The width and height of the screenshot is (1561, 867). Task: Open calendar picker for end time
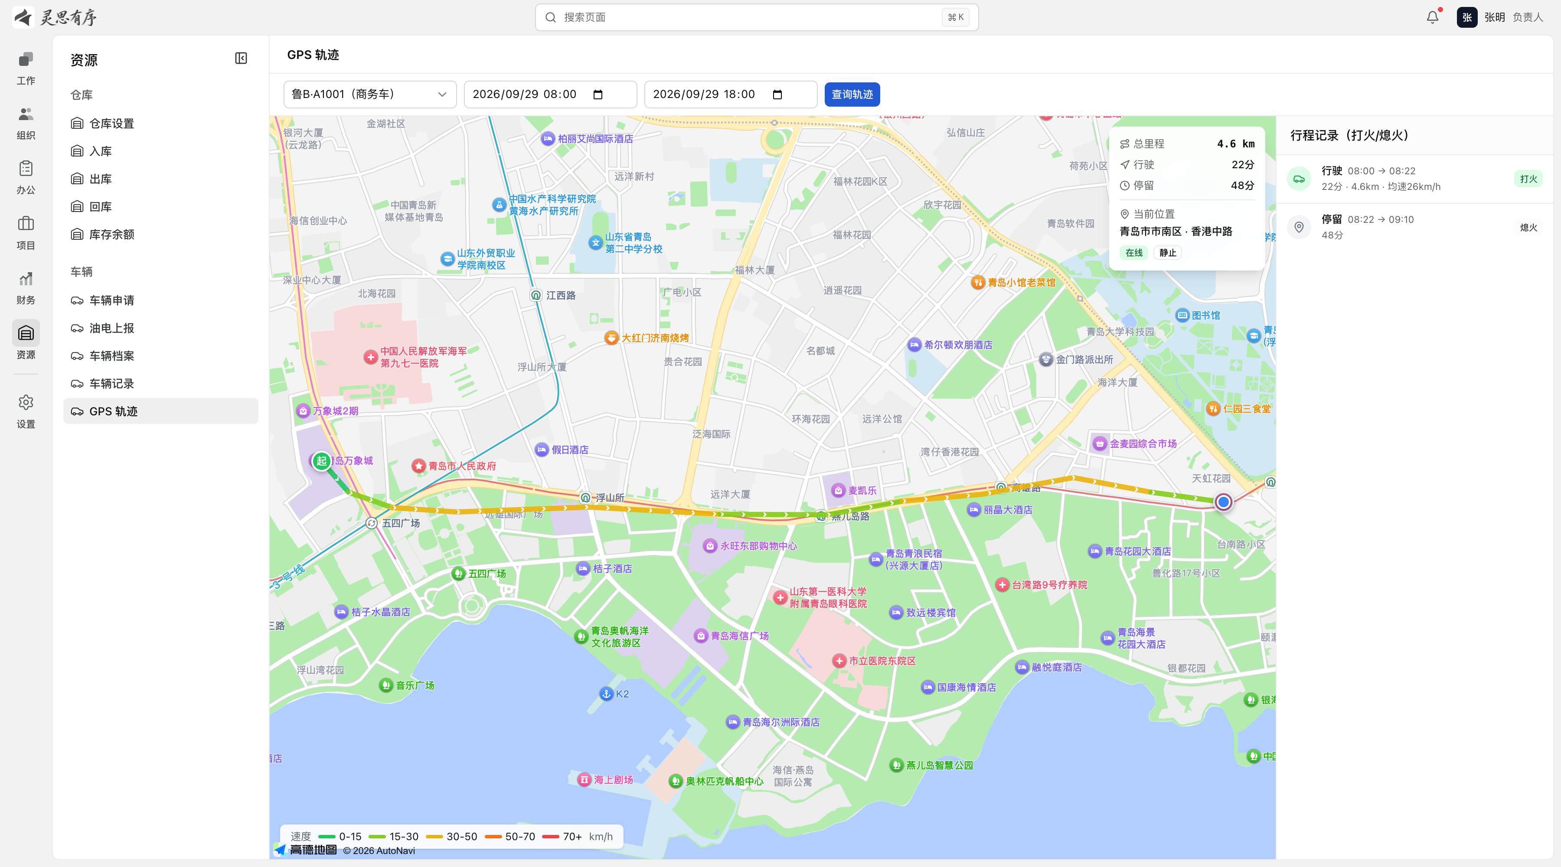tap(777, 95)
